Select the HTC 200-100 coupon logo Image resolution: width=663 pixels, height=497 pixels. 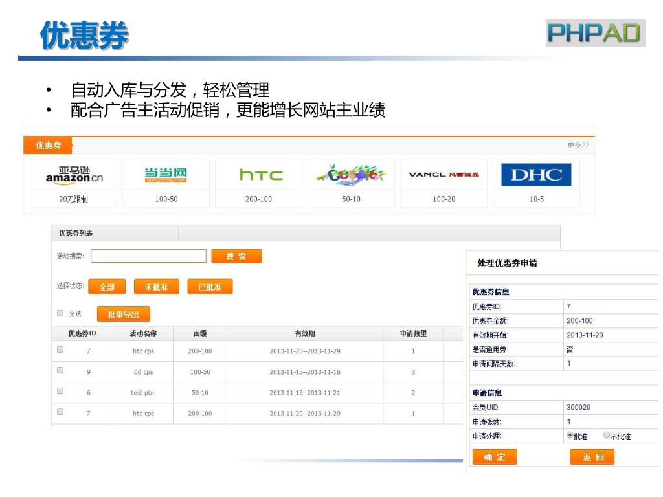[x=261, y=175]
